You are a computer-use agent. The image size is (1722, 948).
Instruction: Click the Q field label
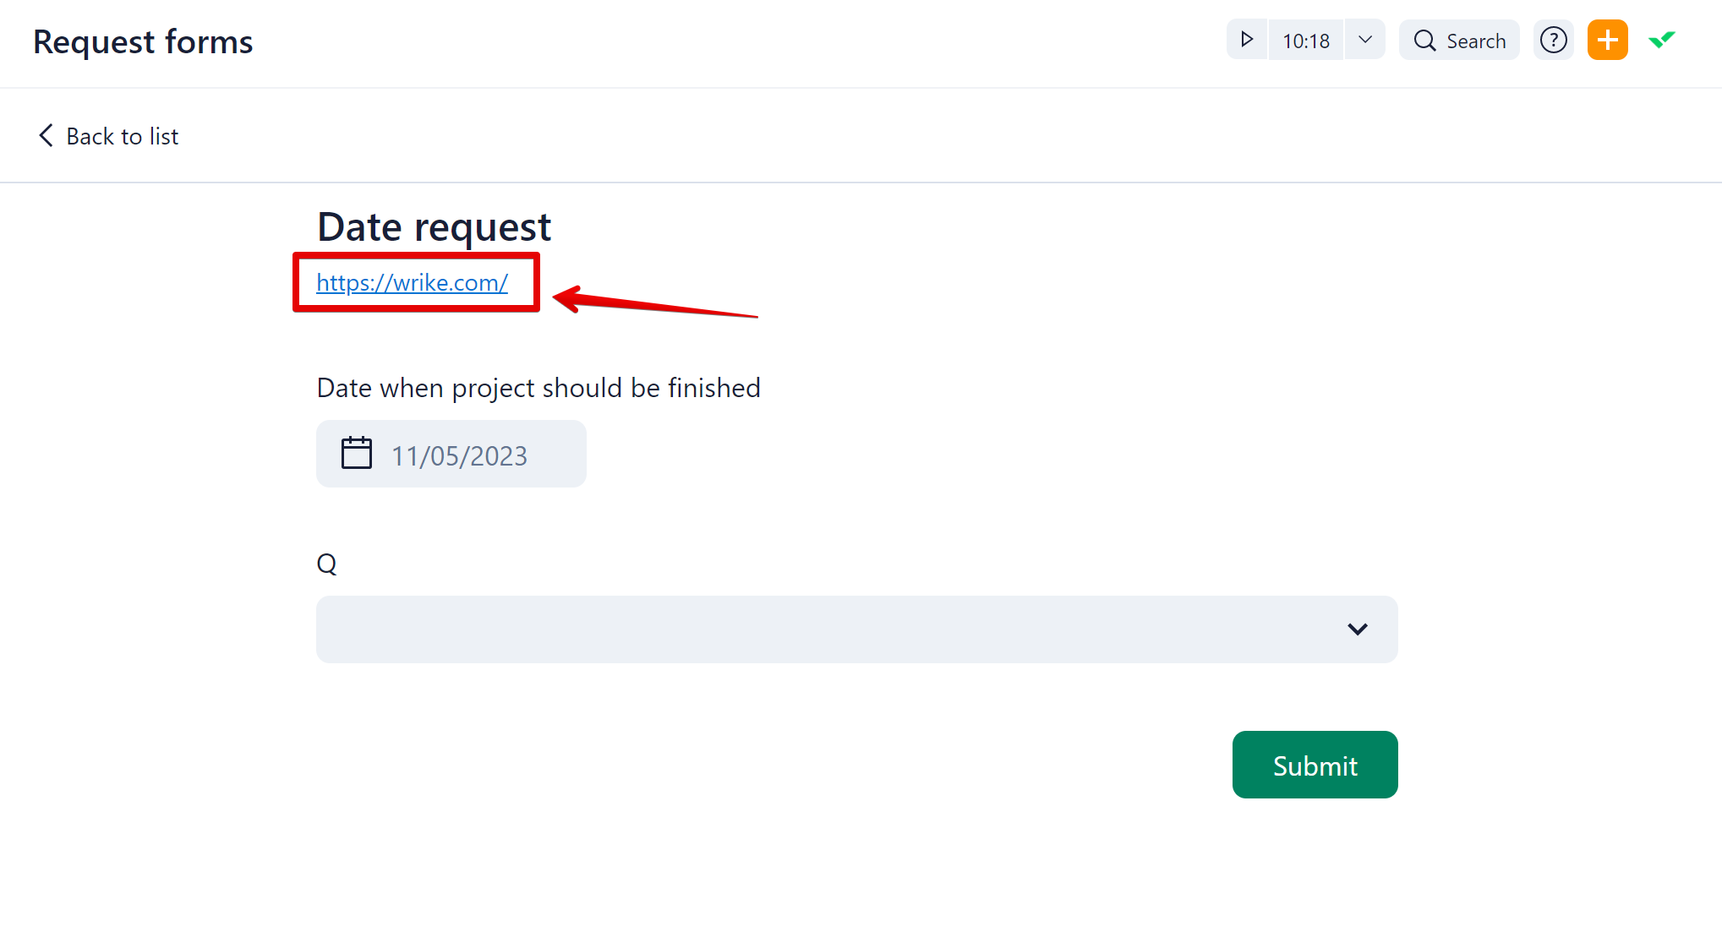click(326, 564)
